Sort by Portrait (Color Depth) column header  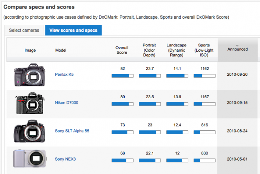(x=149, y=50)
